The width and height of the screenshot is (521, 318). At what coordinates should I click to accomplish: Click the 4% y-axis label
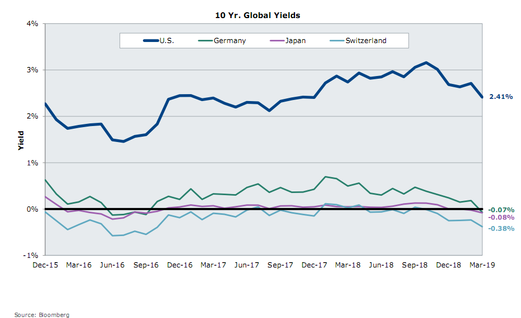32,23
